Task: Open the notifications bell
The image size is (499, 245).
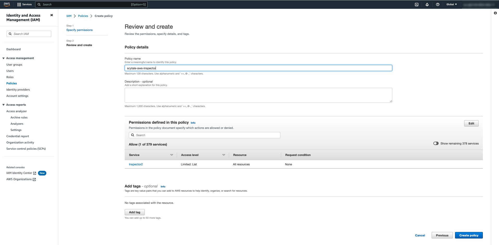Action: [427, 4]
